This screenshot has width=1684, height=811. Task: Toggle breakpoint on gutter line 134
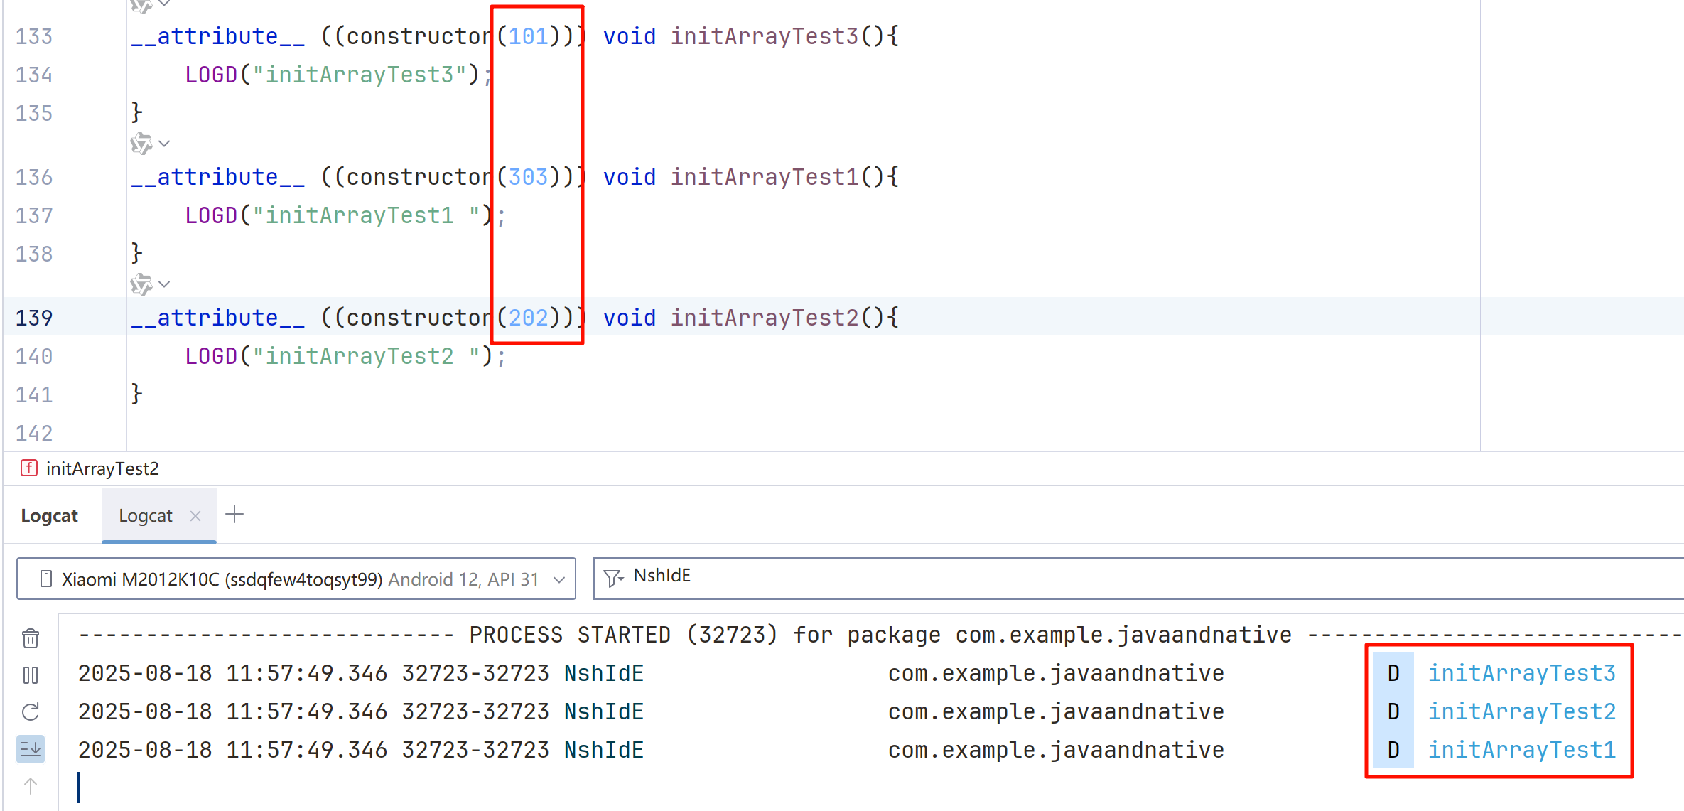[x=34, y=75]
